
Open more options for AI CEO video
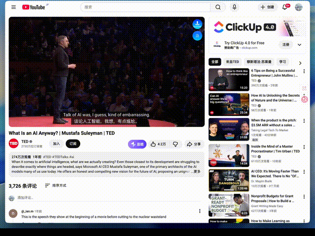tap(304, 172)
